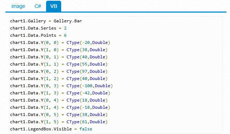Screen dimensions: 230x134
Task: Click the Gallery.Bar code line
Action: click(x=46, y=21)
